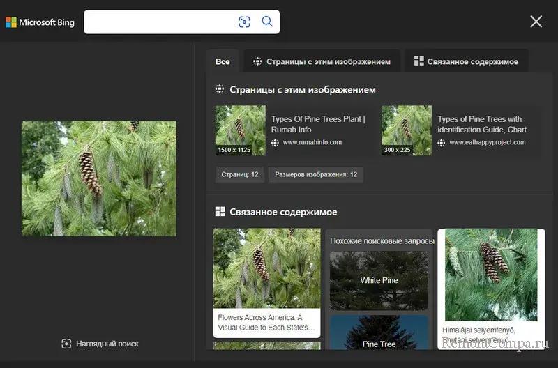The height and width of the screenshot is (368, 558).
Task: Click the 'Наглядный поиск' button below image
Action: [x=100, y=344]
